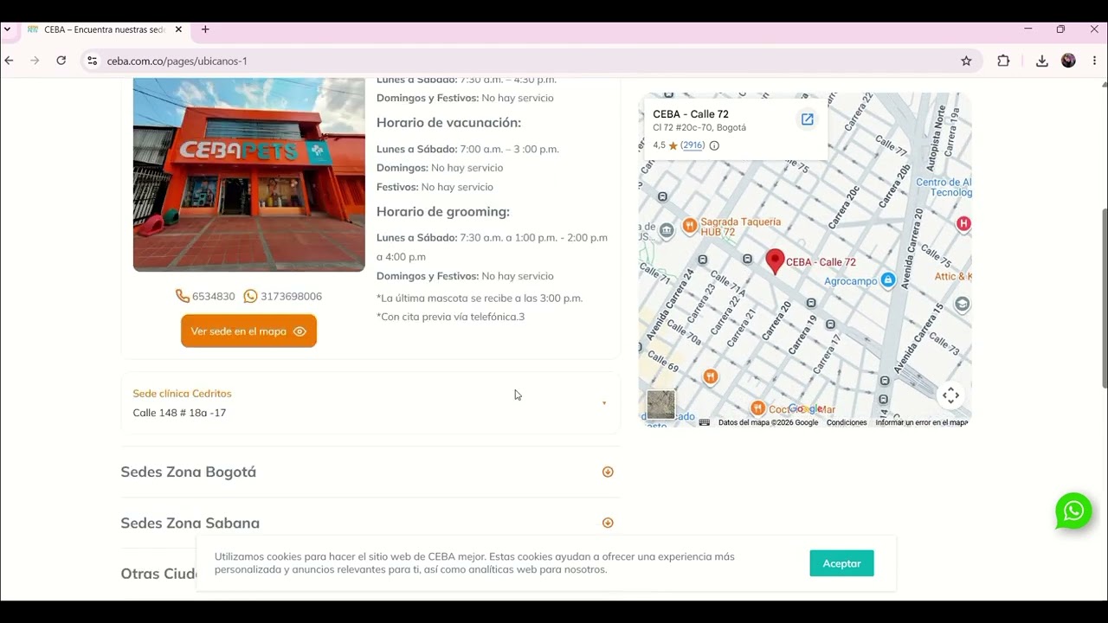Open the Chrome profile avatar
1108x623 pixels.
point(1068,61)
